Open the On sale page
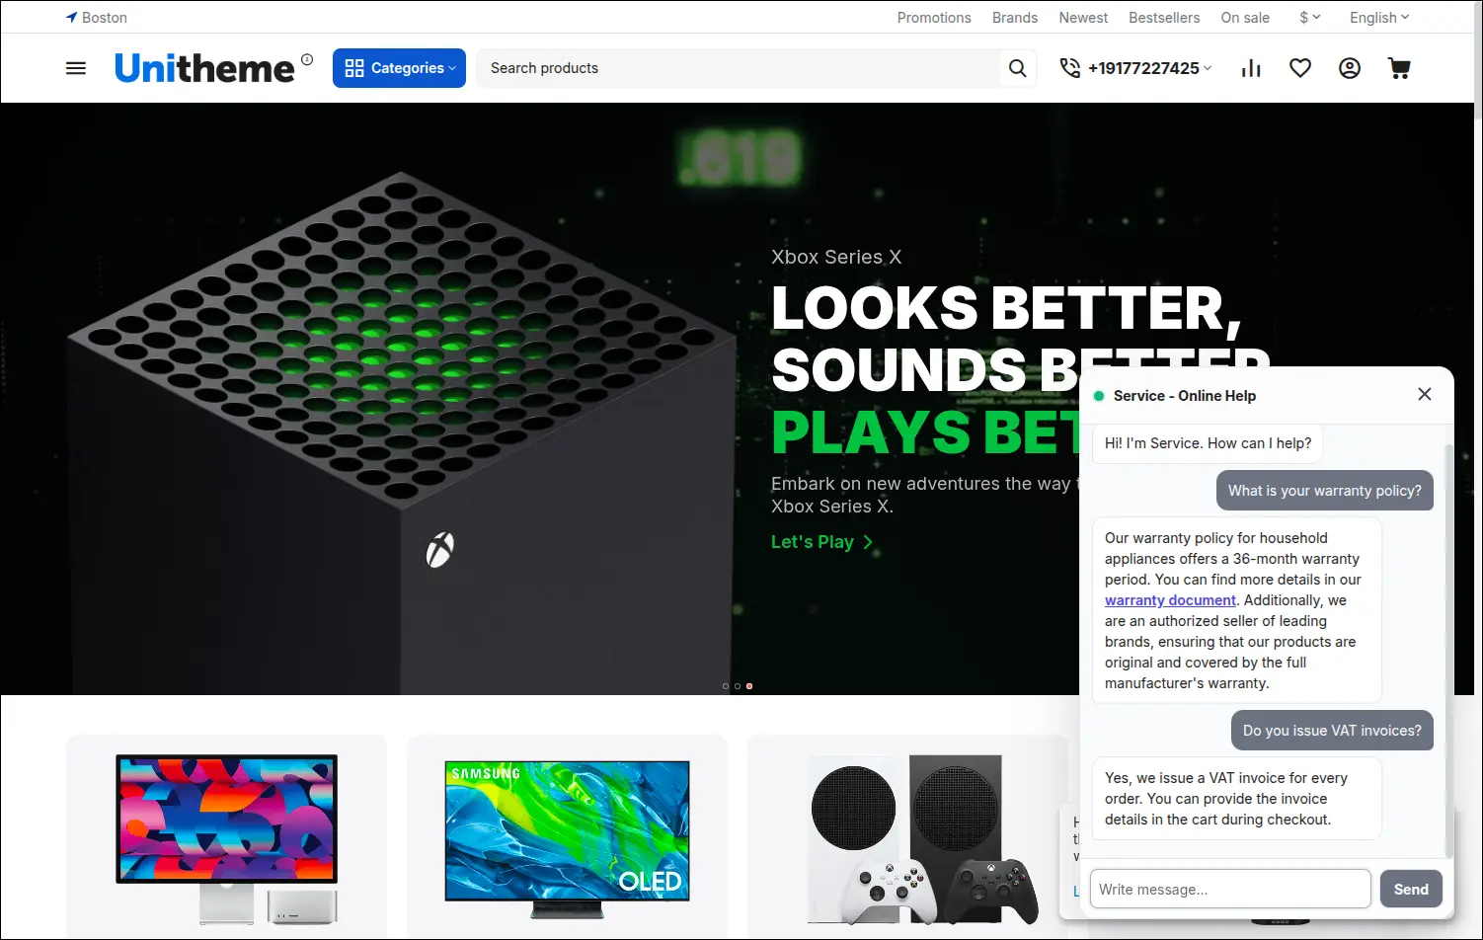Screen dimensions: 1483x940 1245,18
